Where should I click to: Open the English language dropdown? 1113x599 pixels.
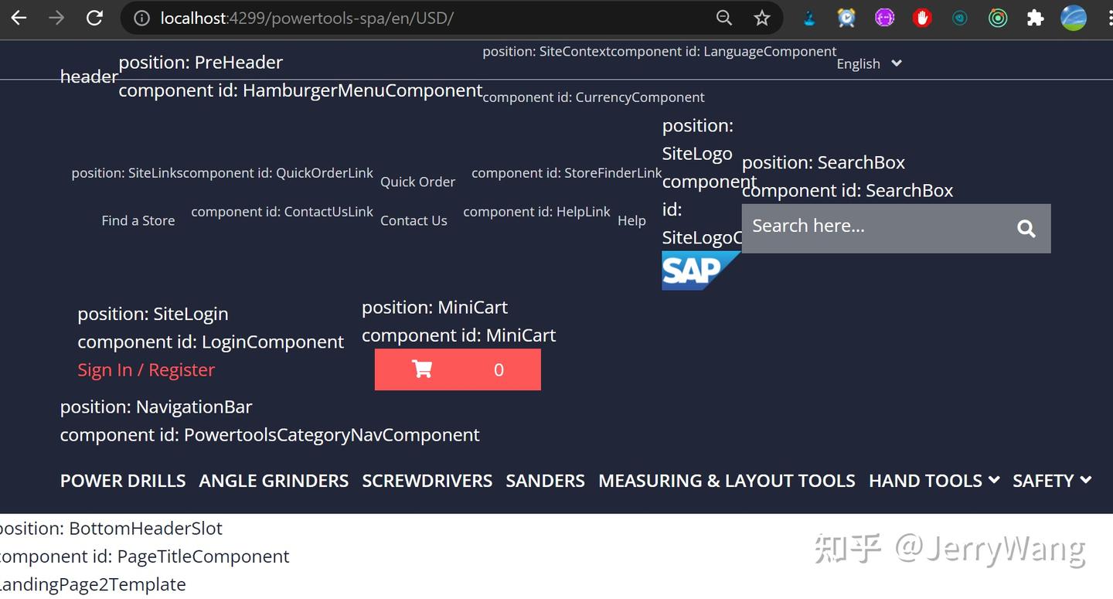869,64
